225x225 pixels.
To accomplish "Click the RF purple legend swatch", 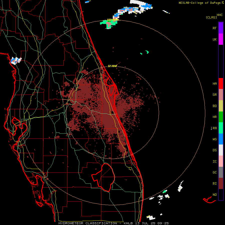I will pyautogui.click(x=221, y=28).
